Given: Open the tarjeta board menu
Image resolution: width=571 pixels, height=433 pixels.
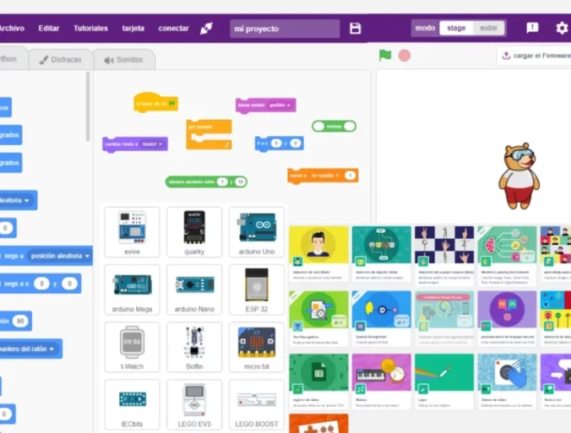Looking at the screenshot, I should click(133, 29).
